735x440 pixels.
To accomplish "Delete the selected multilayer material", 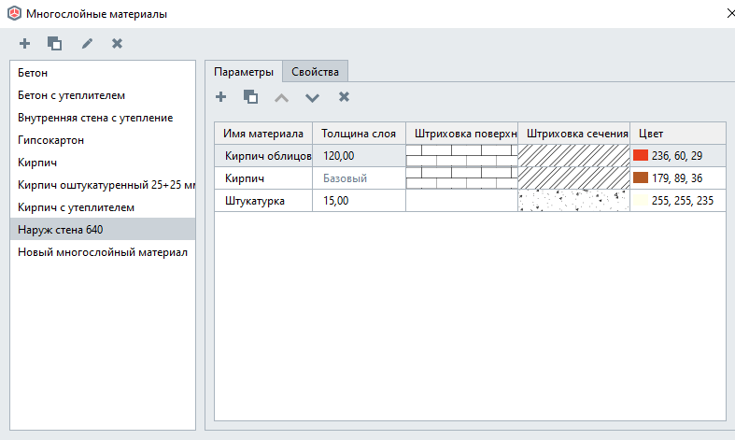I will (117, 43).
